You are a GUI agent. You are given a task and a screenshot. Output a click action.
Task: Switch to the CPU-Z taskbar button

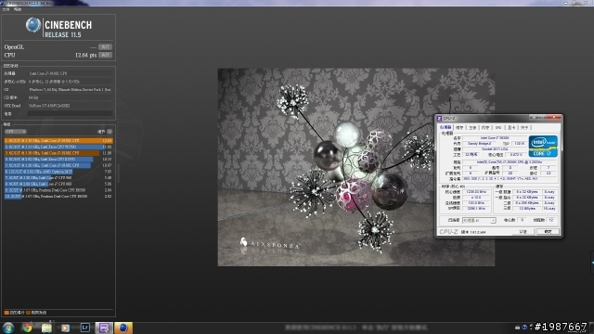(x=104, y=328)
